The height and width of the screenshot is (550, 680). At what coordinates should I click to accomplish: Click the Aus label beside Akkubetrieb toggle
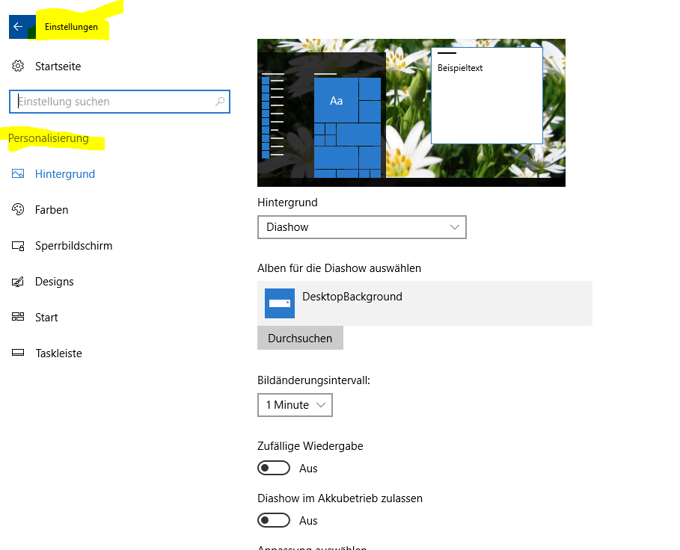click(308, 521)
